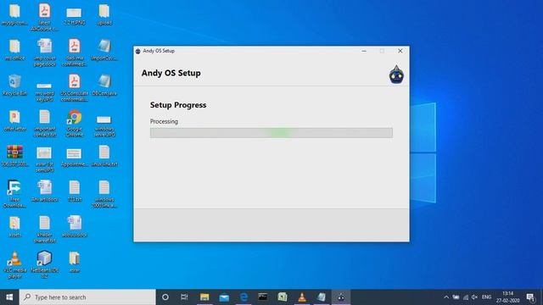Screen dimensions: 543x305
Task: Open Task View in taskbar
Action: click(x=184, y=297)
